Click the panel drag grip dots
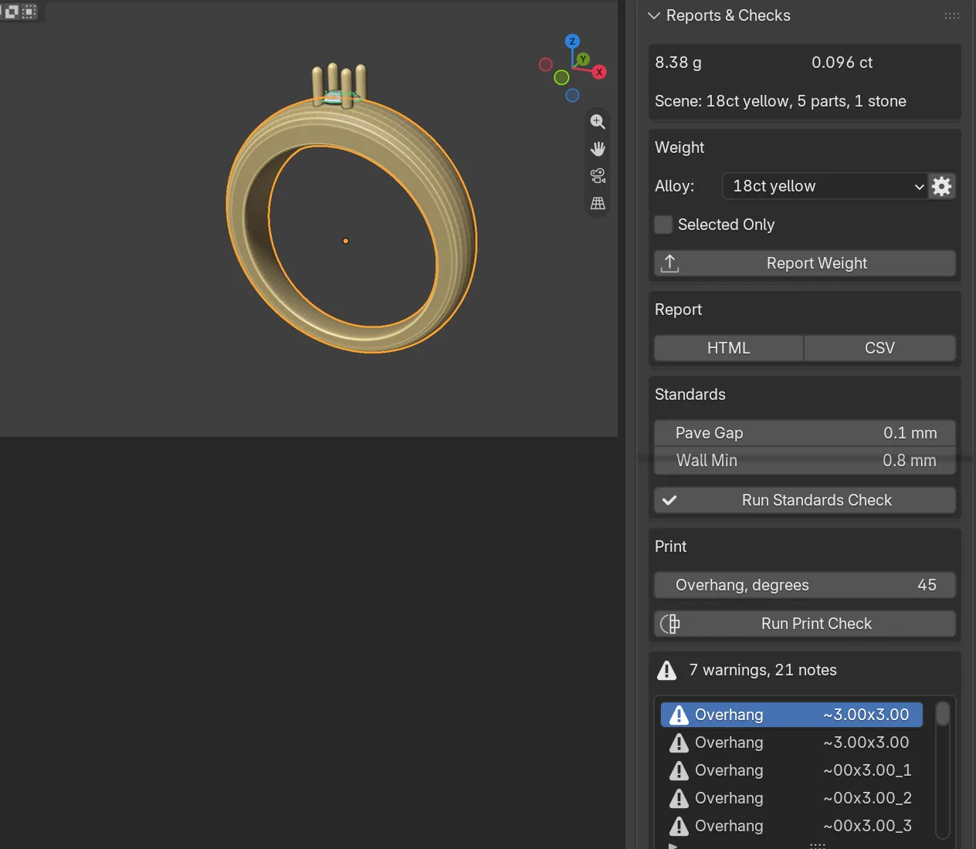 tap(952, 15)
